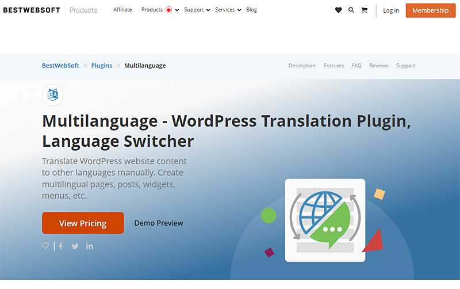Share the plugin on Facebook
Image resolution: width=460 pixels, height=289 pixels.
pyautogui.click(x=60, y=246)
